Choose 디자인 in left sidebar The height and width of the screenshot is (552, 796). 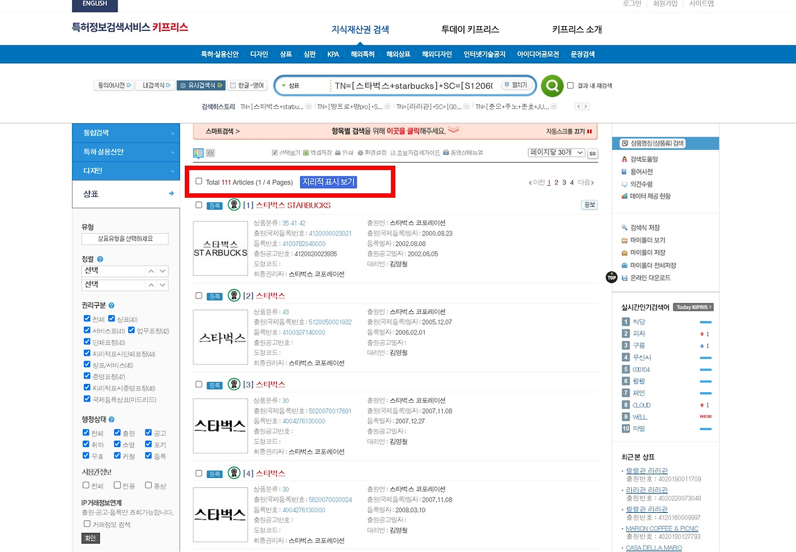(126, 170)
